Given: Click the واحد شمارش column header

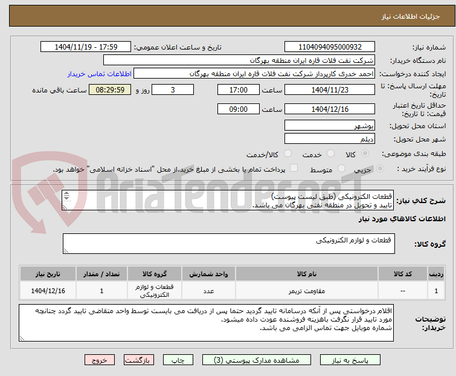Looking at the screenshot, I should tap(208, 274).
